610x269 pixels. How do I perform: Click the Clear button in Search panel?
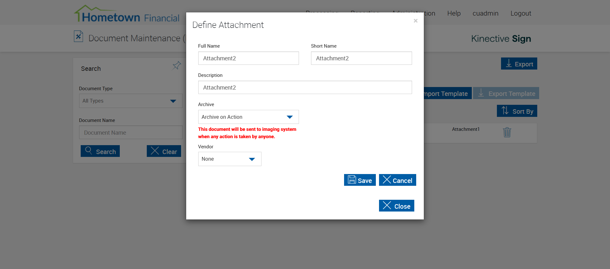pyautogui.click(x=164, y=151)
